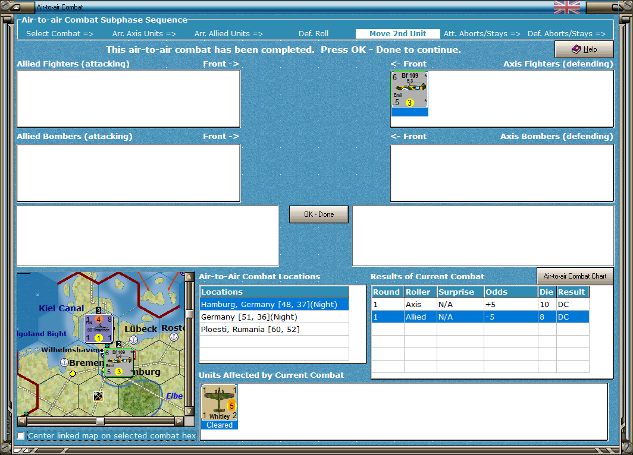Click the Select Combat subphase step

[x=59, y=34]
